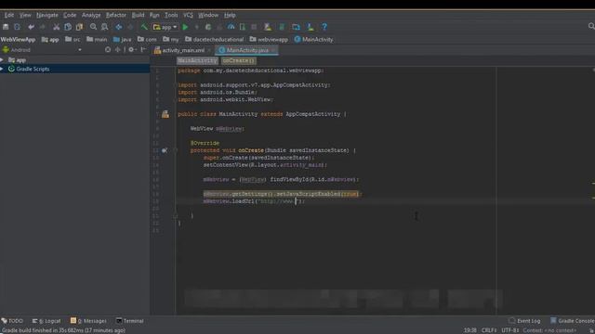
Task: Click the override gutter icon beside onCreate
Action: tap(165, 150)
